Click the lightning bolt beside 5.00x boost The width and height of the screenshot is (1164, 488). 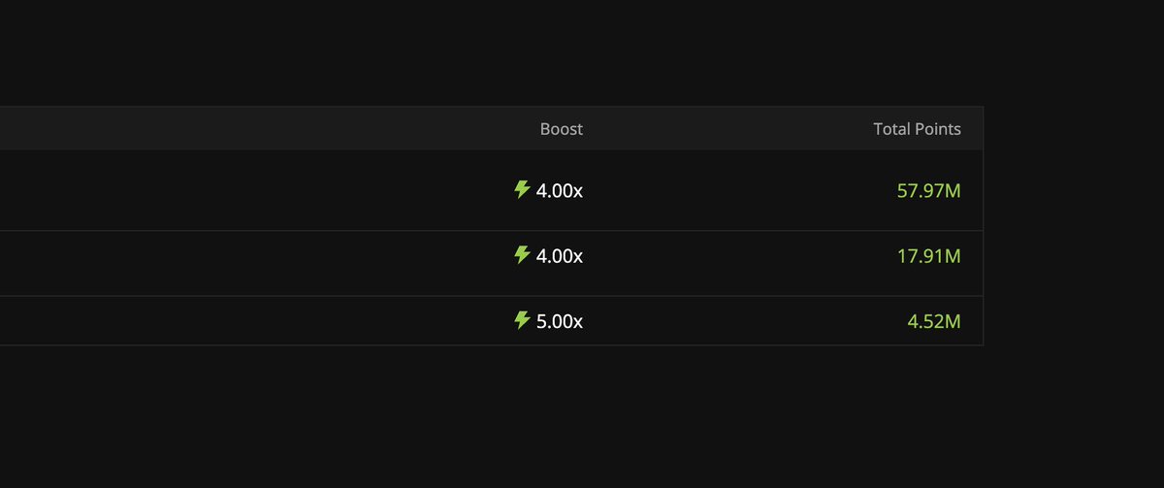(522, 320)
